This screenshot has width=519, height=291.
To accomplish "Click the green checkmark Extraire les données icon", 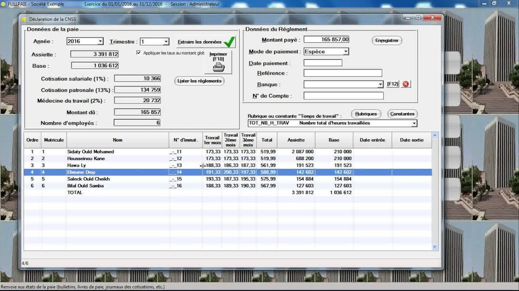I will 229,42.
